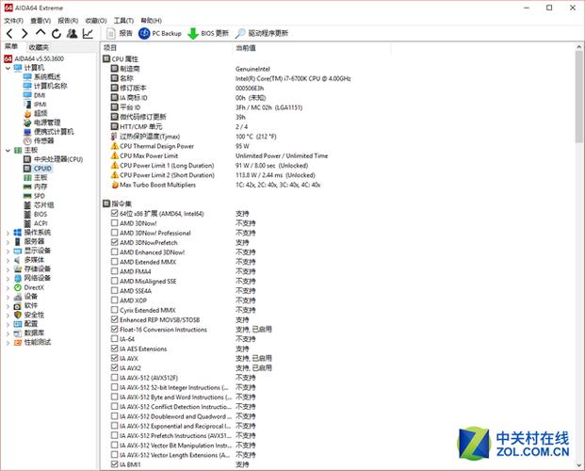Open the 文件(F) menu
This screenshot has height=471, width=585.
(13, 20)
